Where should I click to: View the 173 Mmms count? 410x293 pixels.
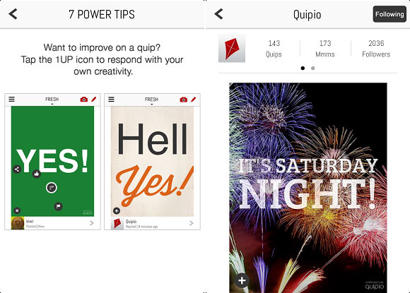click(x=325, y=49)
